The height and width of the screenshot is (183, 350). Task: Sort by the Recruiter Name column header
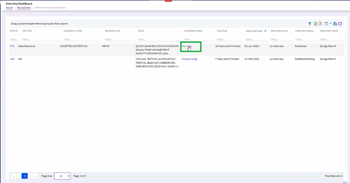click(x=329, y=31)
